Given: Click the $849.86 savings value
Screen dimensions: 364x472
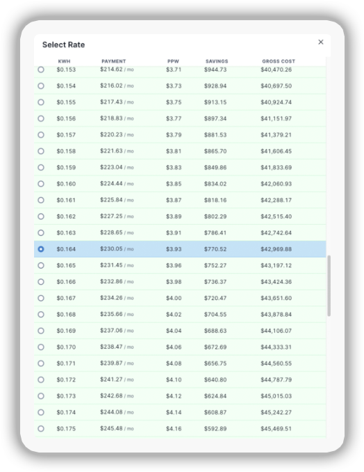Looking at the screenshot, I should pos(215,167).
